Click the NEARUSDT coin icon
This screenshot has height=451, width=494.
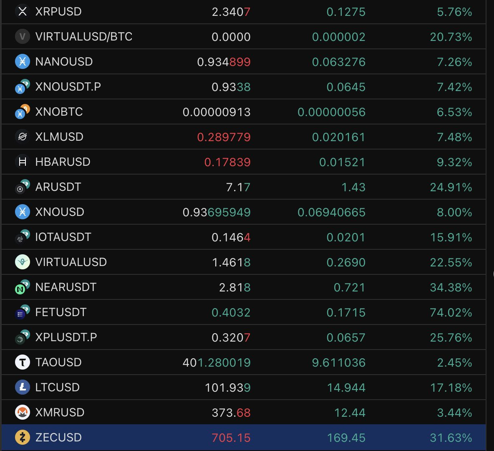pyautogui.click(x=23, y=287)
